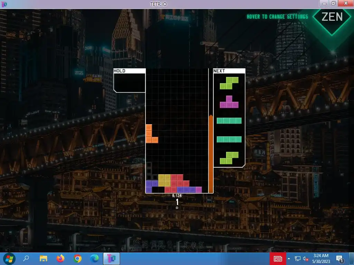Click the HOVER TO CHANGE SETTINGS text
The height and width of the screenshot is (265, 354).
tap(277, 17)
